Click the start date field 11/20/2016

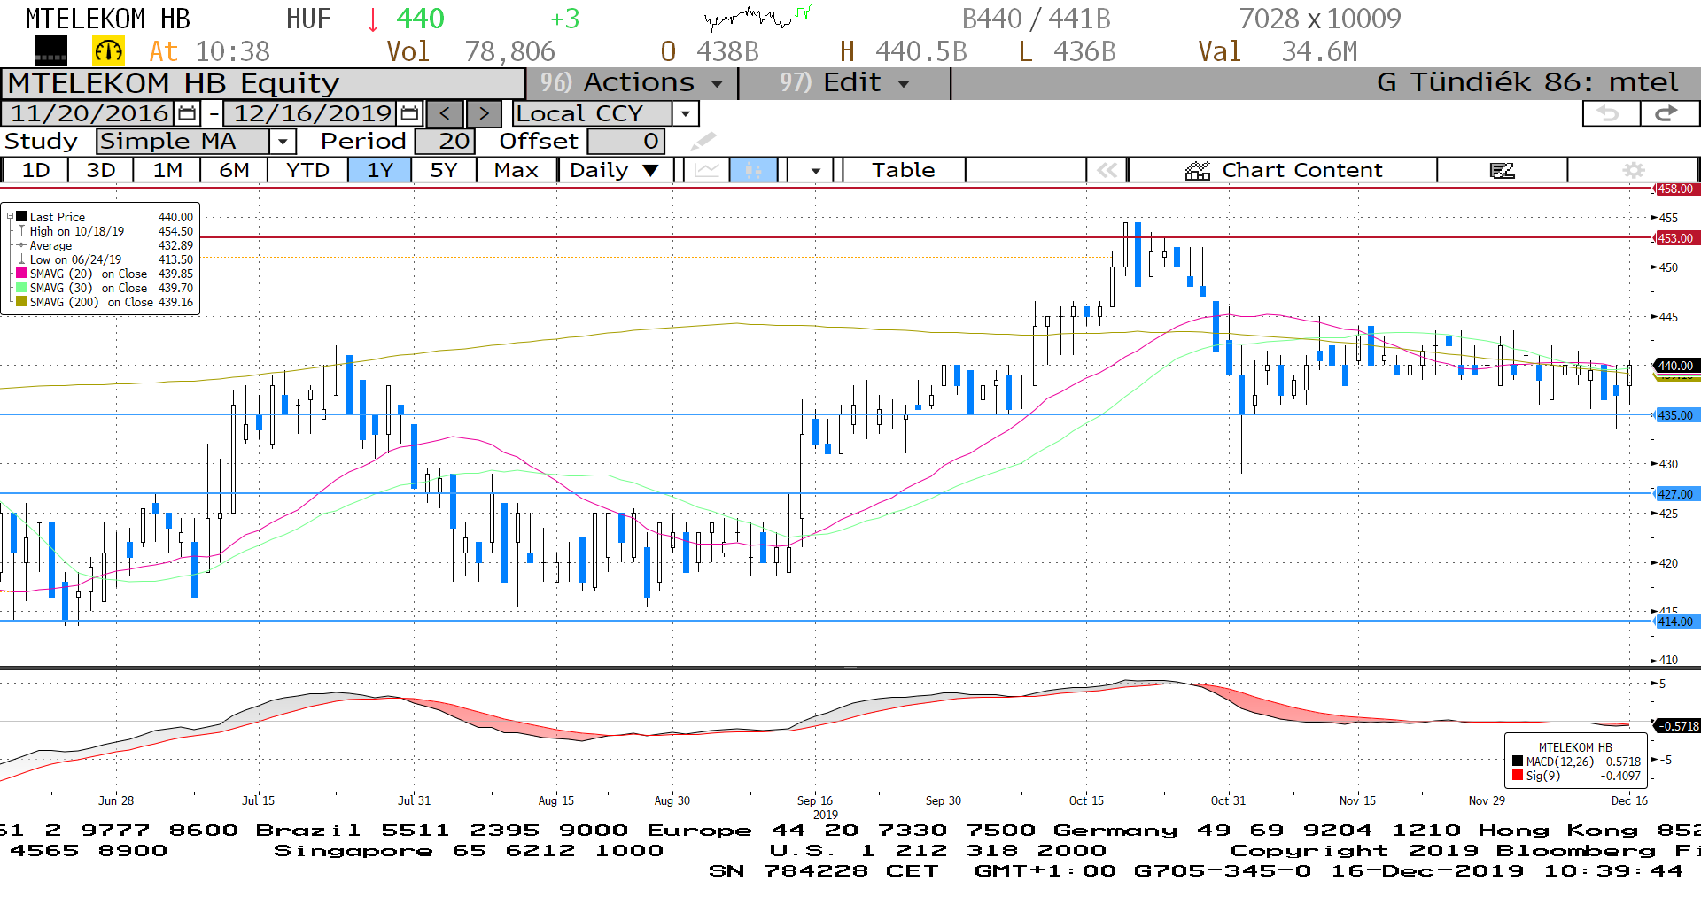tap(89, 113)
